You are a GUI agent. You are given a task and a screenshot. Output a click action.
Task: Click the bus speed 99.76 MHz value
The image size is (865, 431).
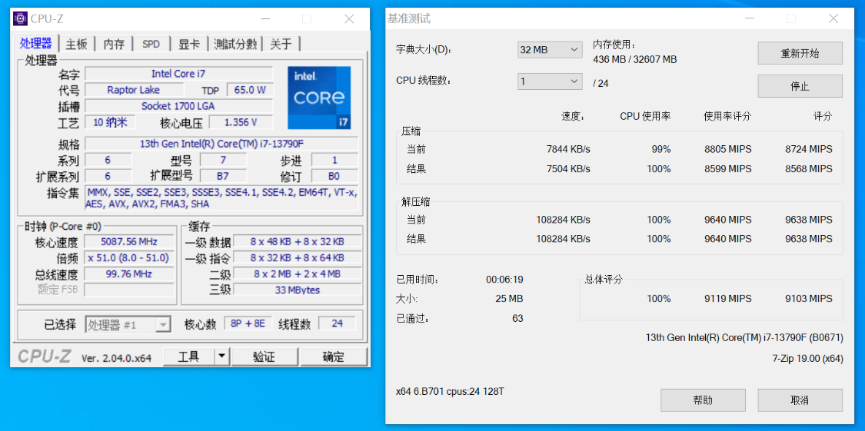click(129, 274)
